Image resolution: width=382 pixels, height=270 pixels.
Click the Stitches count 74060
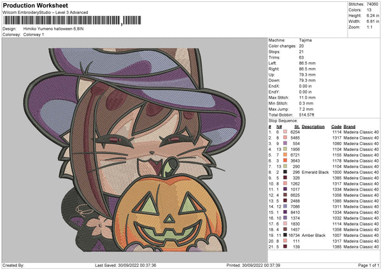[x=374, y=4]
